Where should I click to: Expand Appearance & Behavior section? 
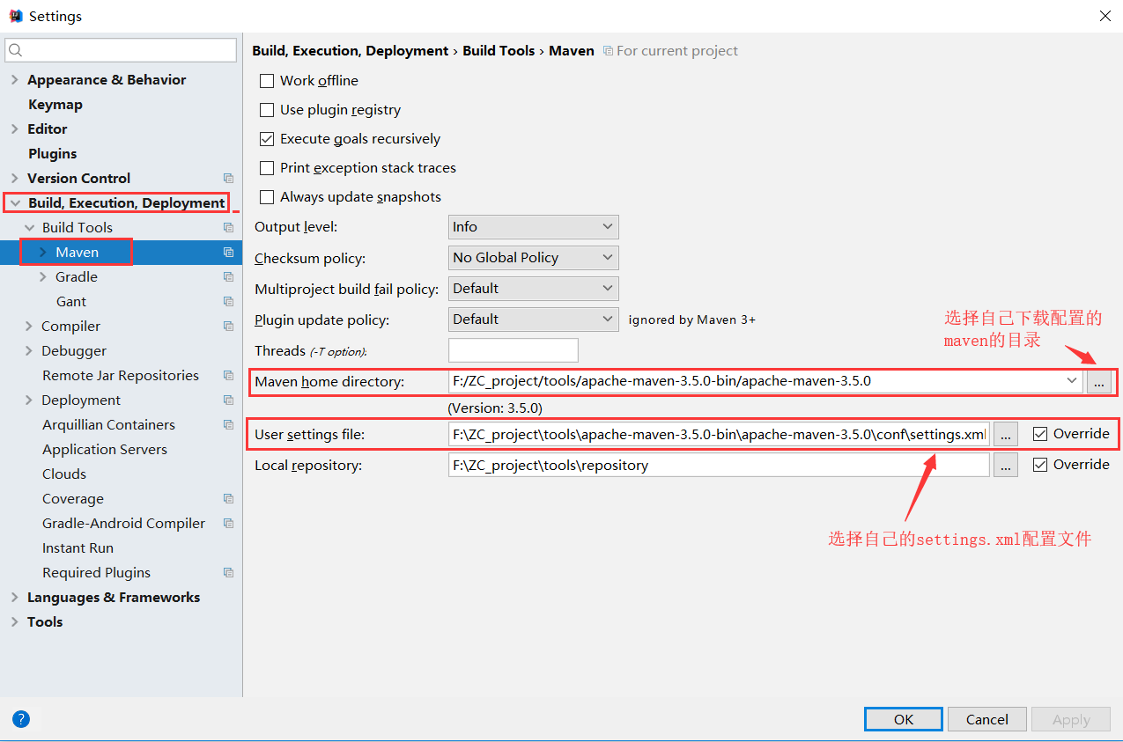pyautogui.click(x=14, y=79)
